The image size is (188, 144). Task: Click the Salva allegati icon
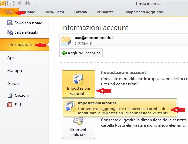click(x=10, y=32)
